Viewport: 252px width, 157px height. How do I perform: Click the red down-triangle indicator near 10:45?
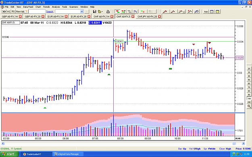pos(194,44)
